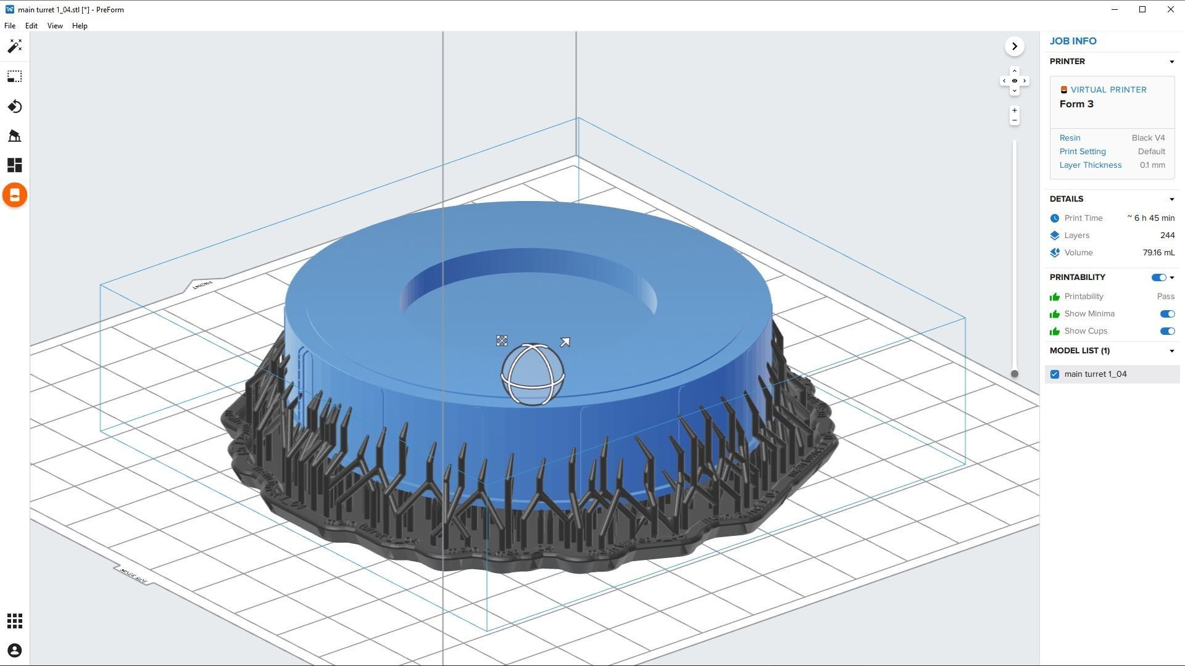Click the One-Click Print magic wand tool
Viewport: 1185px width, 666px height.
(x=15, y=46)
